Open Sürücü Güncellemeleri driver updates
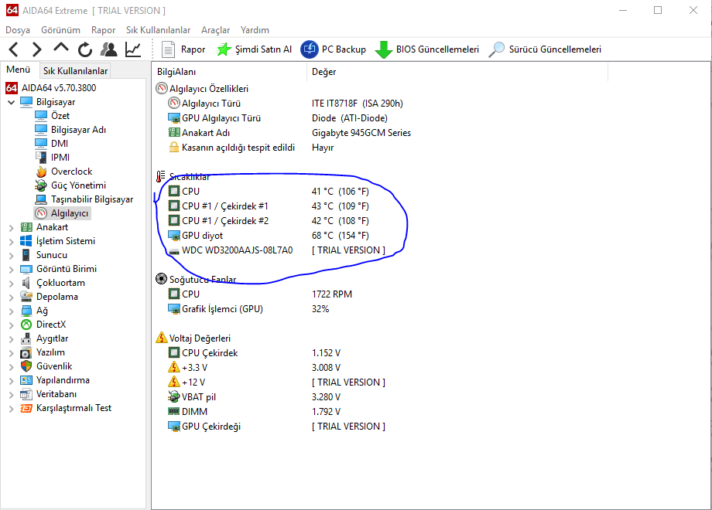Viewport: 712px width, 510px height. tap(545, 49)
